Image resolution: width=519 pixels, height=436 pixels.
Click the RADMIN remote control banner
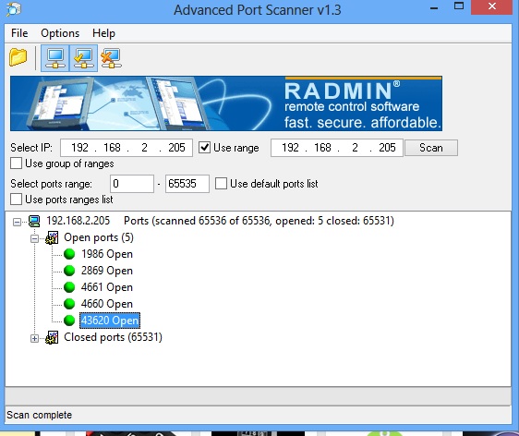tap(226, 103)
